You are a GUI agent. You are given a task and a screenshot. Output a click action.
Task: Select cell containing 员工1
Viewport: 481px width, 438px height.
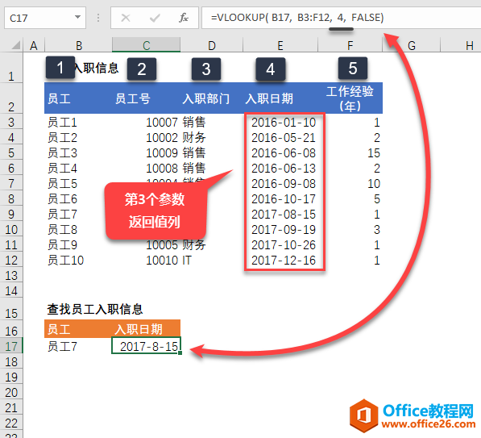click(78, 123)
